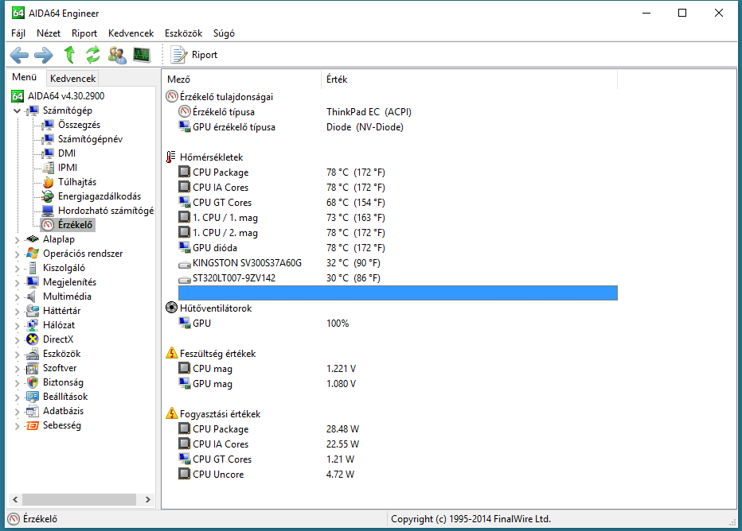
Task: Click the Energiagazdálkodás icon
Action: 48,196
